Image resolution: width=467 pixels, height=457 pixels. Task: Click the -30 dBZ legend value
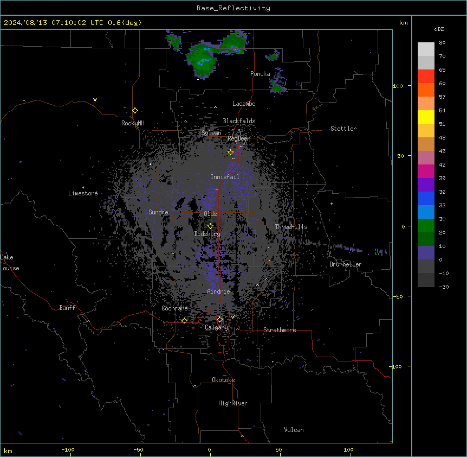(444, 287)
